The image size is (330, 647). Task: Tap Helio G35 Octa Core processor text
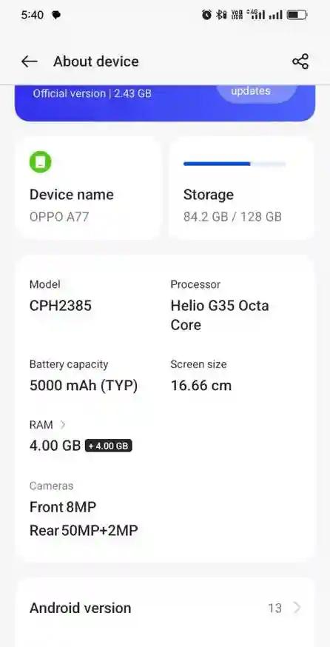pyautogui.click(x=220, y=315)
